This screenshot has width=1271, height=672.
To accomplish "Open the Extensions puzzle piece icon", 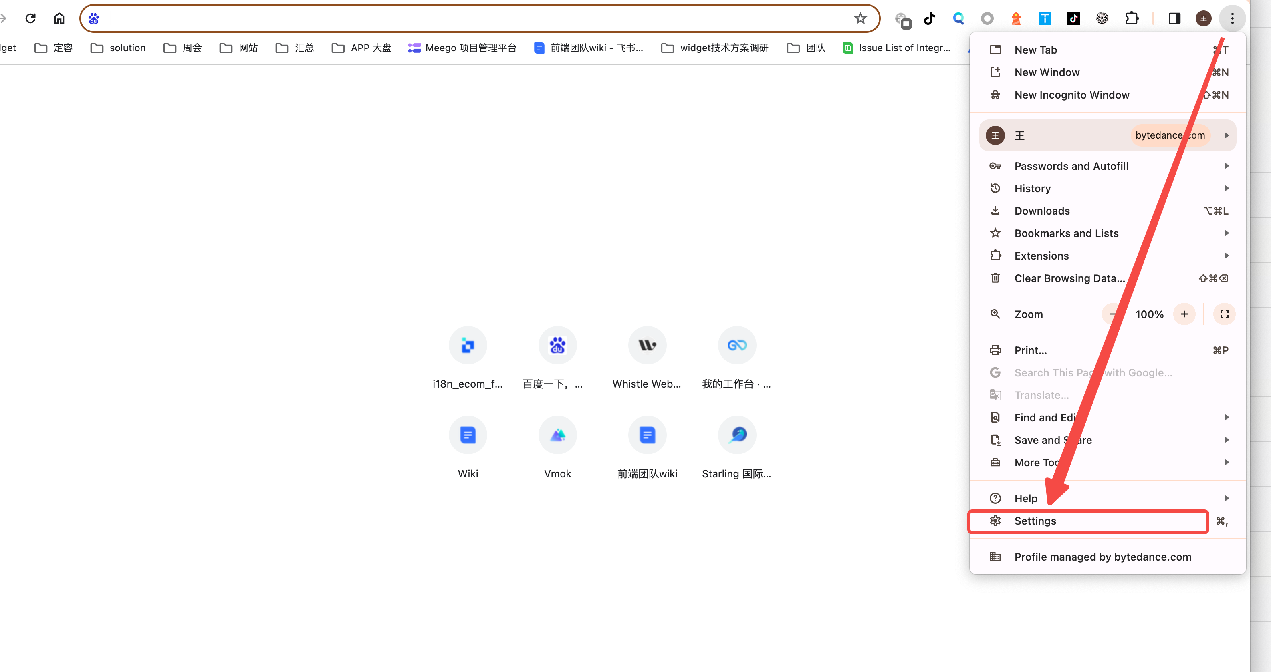I will 1132,18.
